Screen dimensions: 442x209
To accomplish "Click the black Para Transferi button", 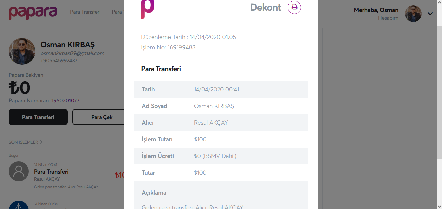I will 38,117.
